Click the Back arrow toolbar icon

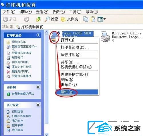point(5,19)
